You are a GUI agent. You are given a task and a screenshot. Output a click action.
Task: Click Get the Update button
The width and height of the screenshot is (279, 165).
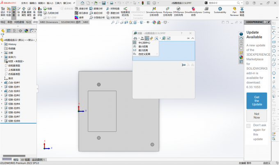256,101
